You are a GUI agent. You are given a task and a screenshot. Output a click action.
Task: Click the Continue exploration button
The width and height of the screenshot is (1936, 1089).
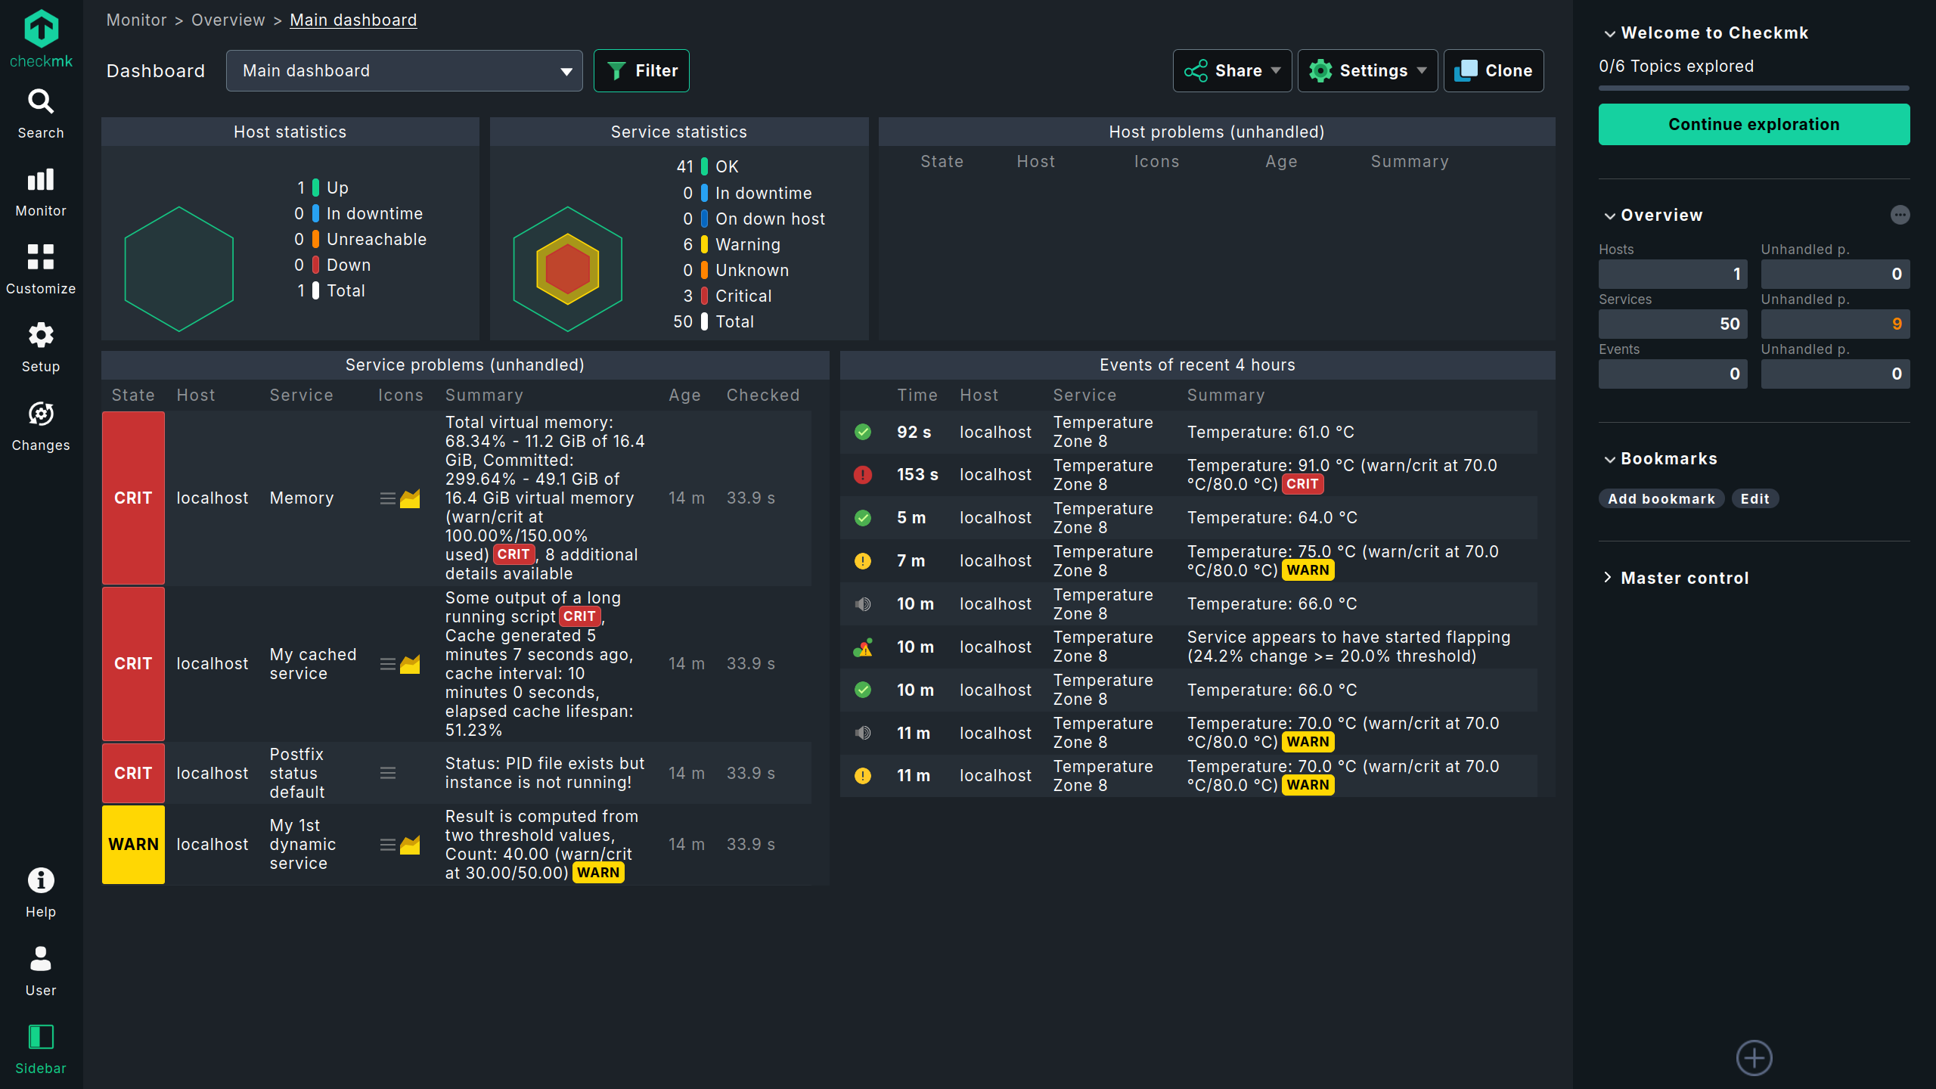[1753, 124]
